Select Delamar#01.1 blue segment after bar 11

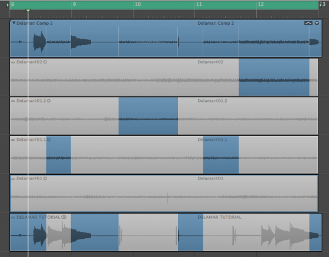pos(221,155)
